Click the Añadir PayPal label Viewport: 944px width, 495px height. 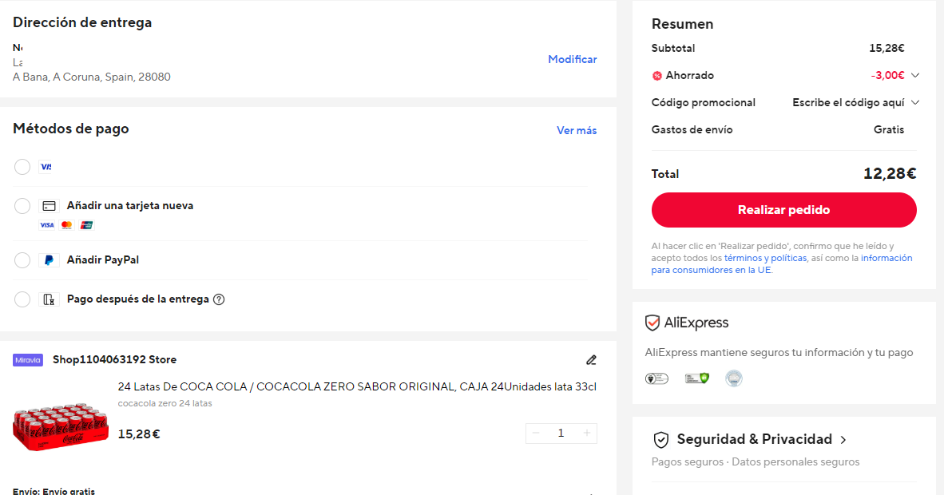pyautogui.click(x=103, y=260)
